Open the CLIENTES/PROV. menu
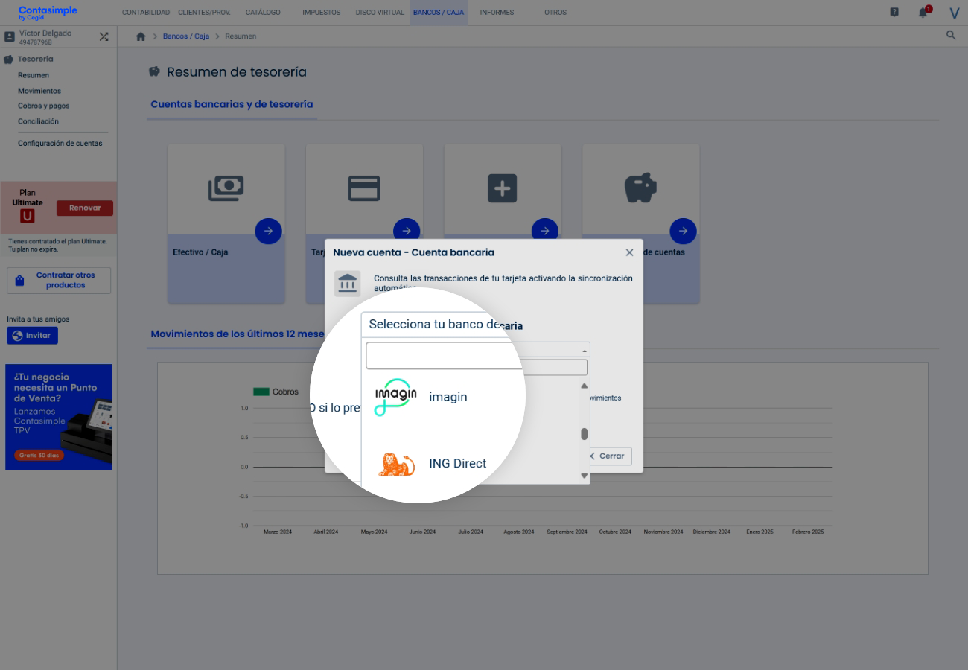Viewport: 968px width, 670px height. pos(204,13)
